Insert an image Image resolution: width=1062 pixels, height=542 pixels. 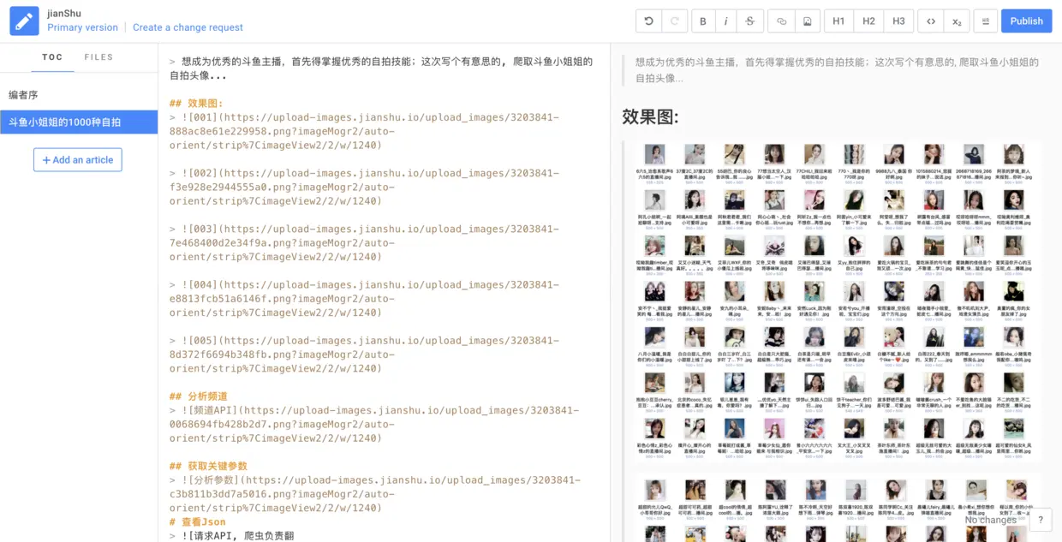coord(807,21)
